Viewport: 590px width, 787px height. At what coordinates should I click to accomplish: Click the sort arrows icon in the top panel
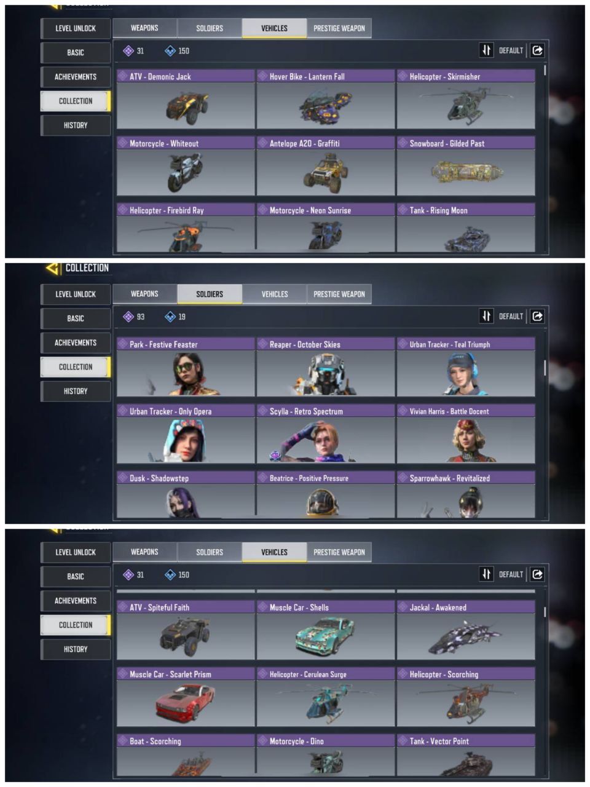coord(486,50)
